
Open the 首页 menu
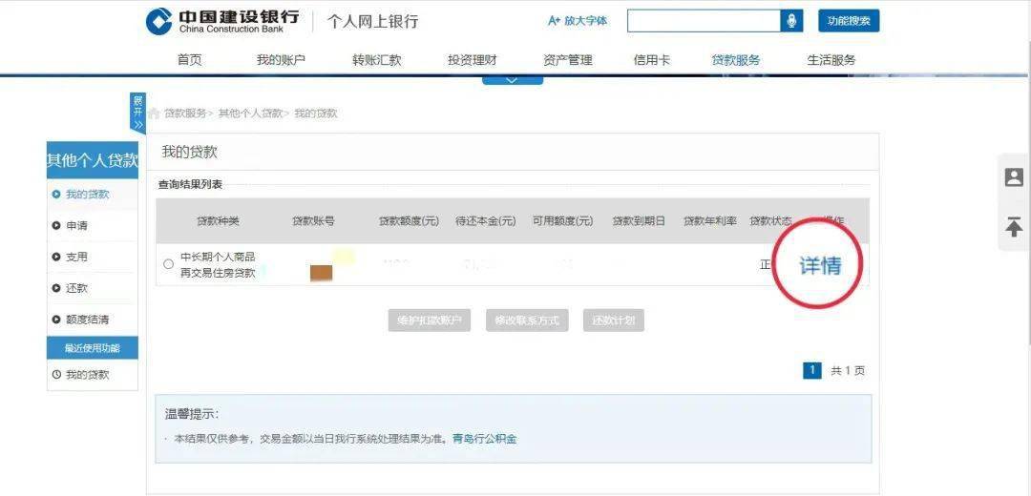[x=189, y=60]
